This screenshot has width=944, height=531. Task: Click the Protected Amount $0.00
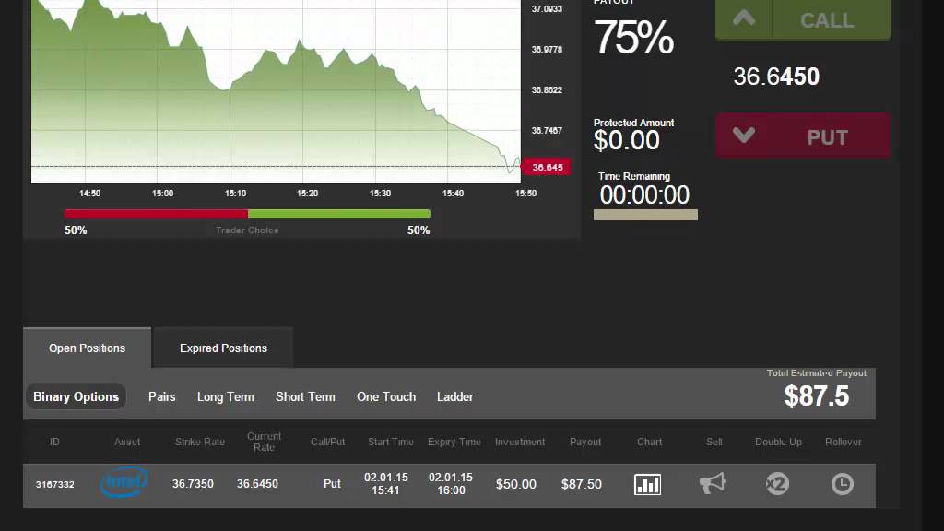[x=626, y=140]
